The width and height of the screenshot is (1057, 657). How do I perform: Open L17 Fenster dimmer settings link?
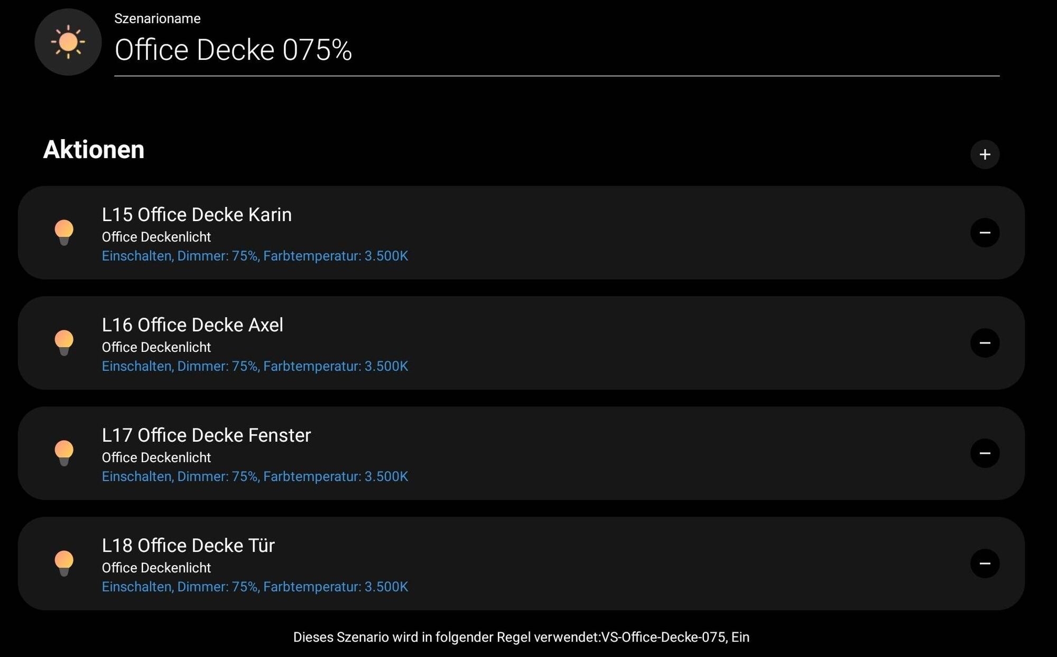click(255, 477)
